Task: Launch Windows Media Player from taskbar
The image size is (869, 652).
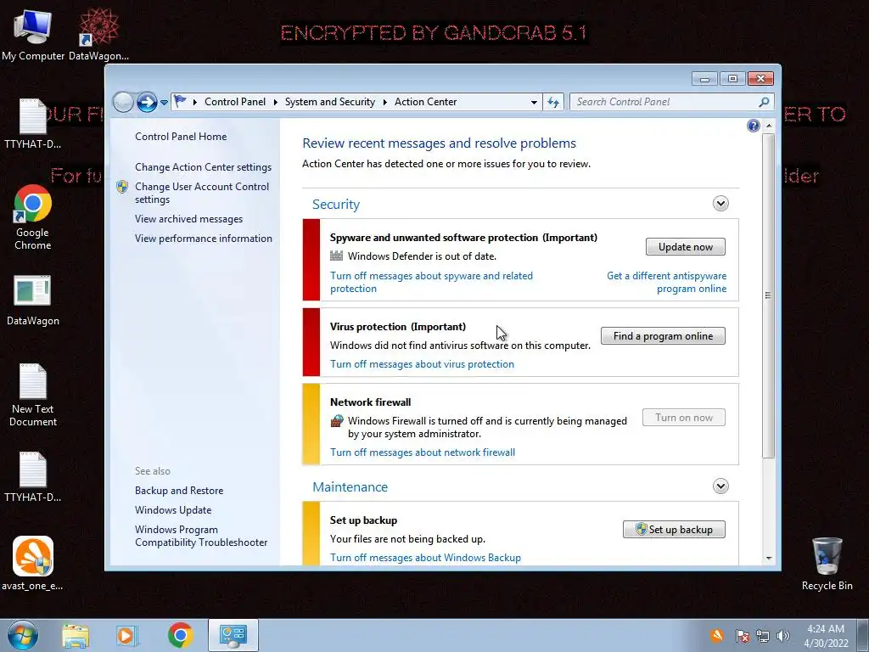Action: pyautogui.click(x=126, y=635)
